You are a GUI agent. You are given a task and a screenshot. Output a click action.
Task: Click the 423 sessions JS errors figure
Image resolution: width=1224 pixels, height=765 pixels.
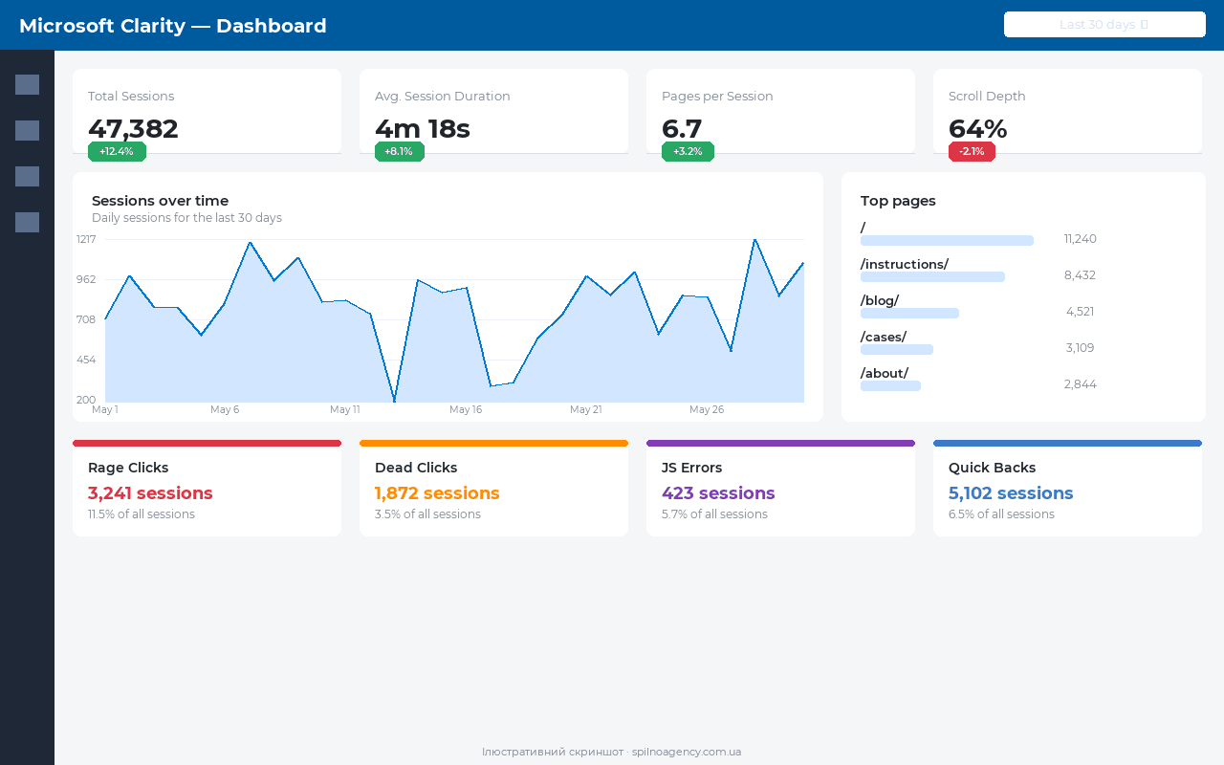718,493
